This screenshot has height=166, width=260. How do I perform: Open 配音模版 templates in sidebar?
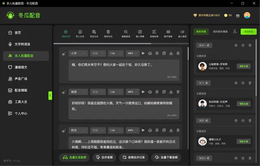[26, 90]
